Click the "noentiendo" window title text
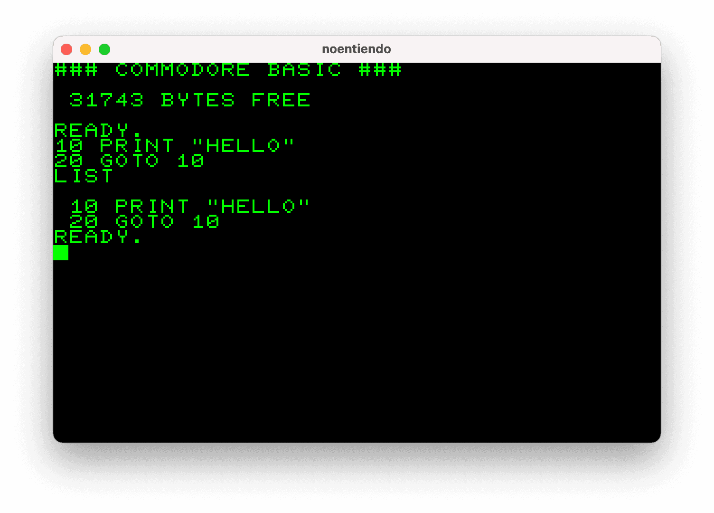The image size is (714, 513). pos(356,49)
